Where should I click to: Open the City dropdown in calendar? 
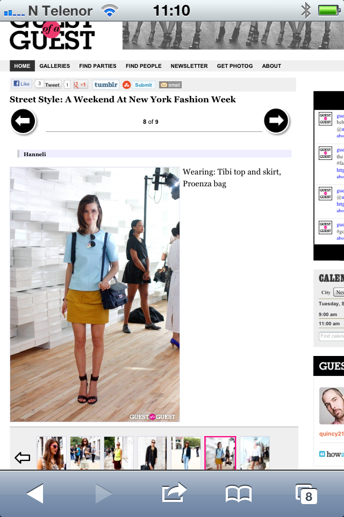339,292
